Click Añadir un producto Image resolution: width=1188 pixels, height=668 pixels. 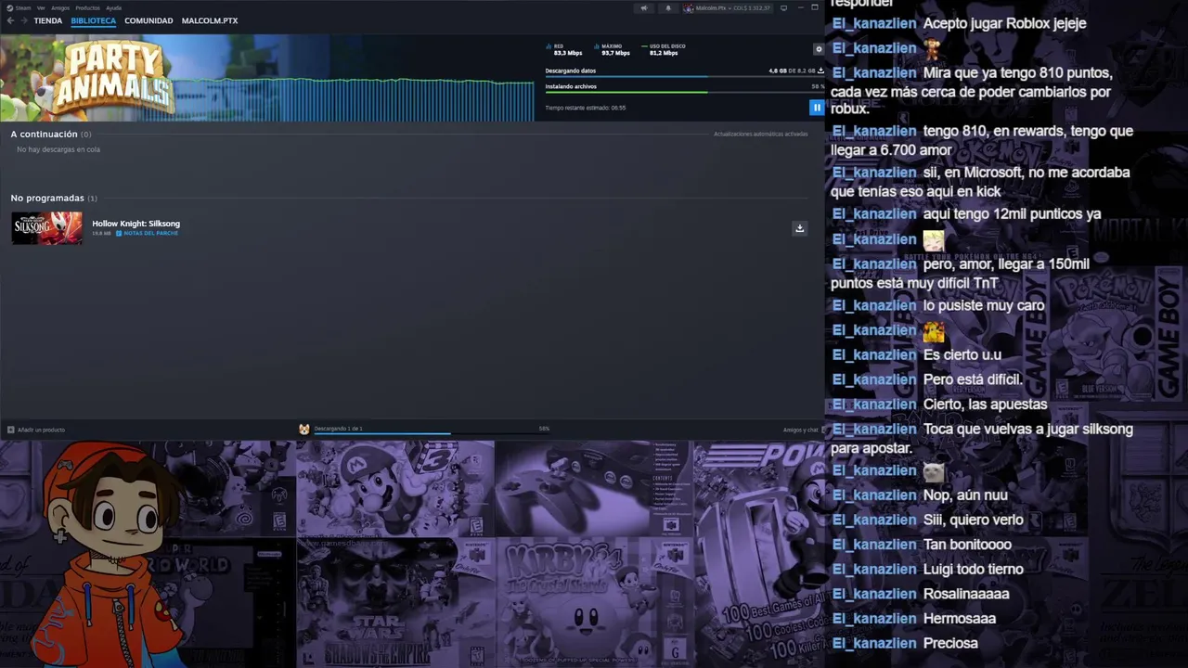coord(41,430)
